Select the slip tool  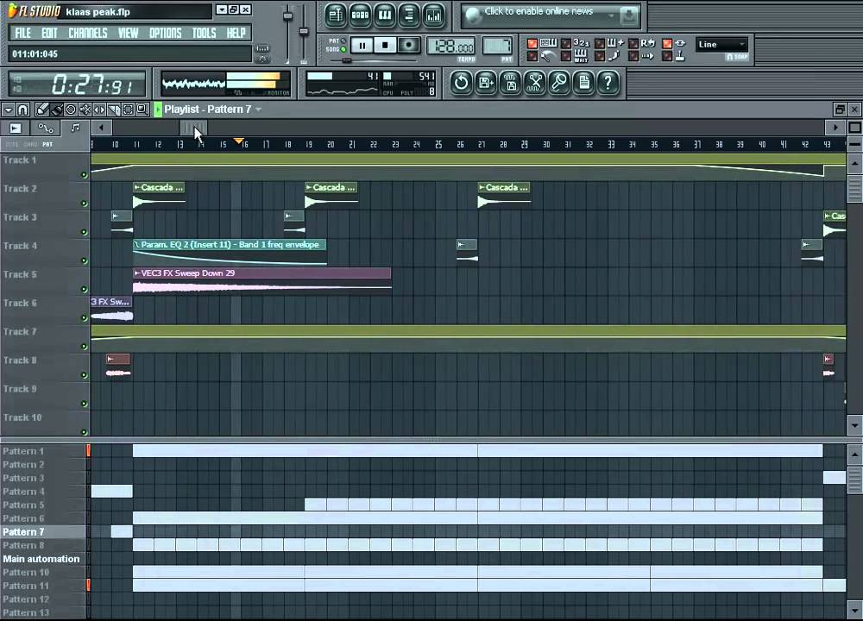99,110
